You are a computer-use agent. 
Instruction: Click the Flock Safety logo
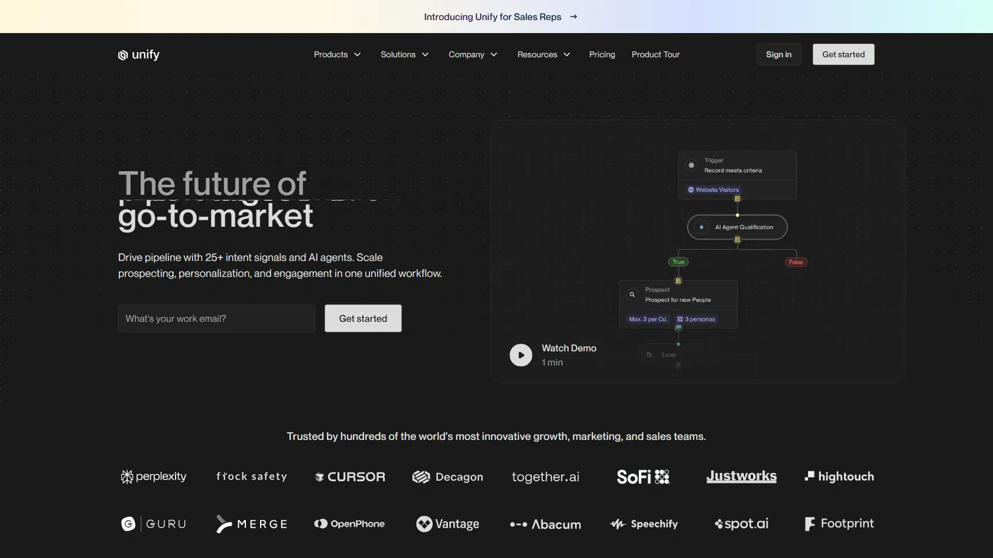pos(252,477)
